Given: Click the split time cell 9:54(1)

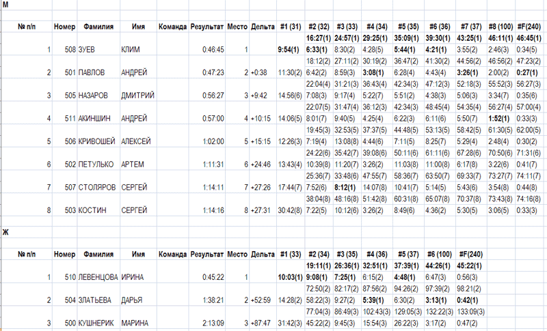Looking at the screenshot, I should pyautogui.click(x=289, y=50).
